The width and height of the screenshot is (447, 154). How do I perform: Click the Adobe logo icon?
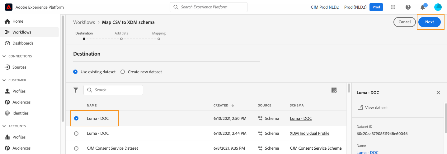coord(8,7)
